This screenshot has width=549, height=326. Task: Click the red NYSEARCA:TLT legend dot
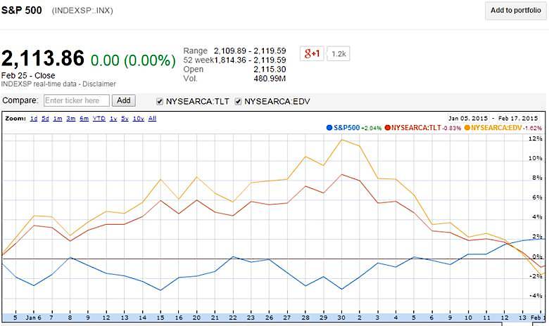(x=387, y=128)
